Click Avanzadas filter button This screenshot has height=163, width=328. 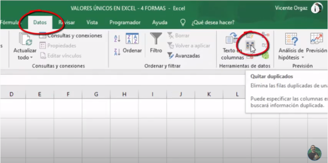[184, 56]
